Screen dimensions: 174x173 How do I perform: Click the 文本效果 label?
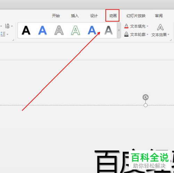tap(159, 35)
